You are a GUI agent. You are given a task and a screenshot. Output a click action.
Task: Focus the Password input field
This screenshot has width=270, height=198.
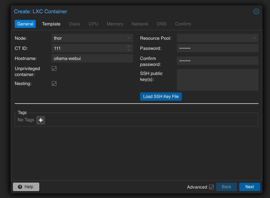[217, 48]
